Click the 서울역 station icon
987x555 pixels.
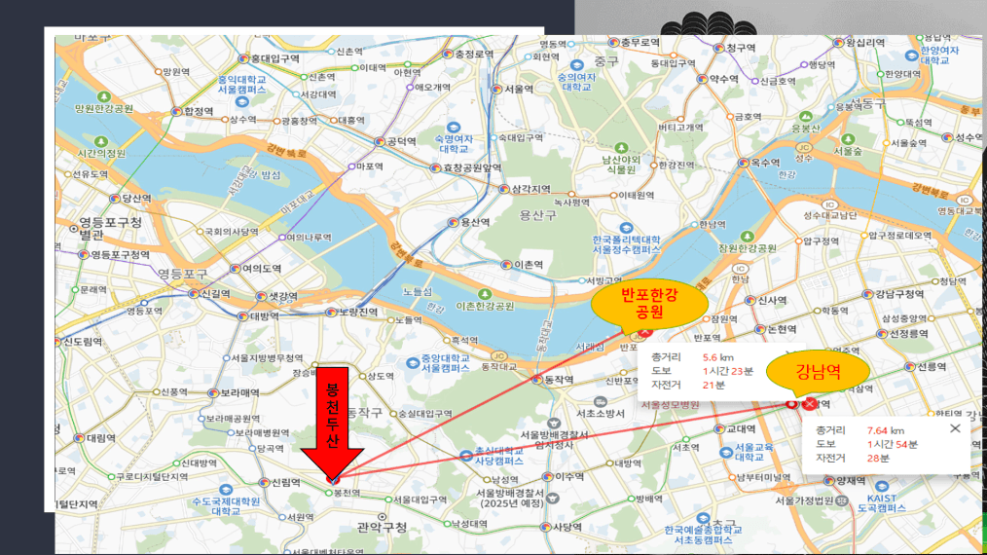496,90
